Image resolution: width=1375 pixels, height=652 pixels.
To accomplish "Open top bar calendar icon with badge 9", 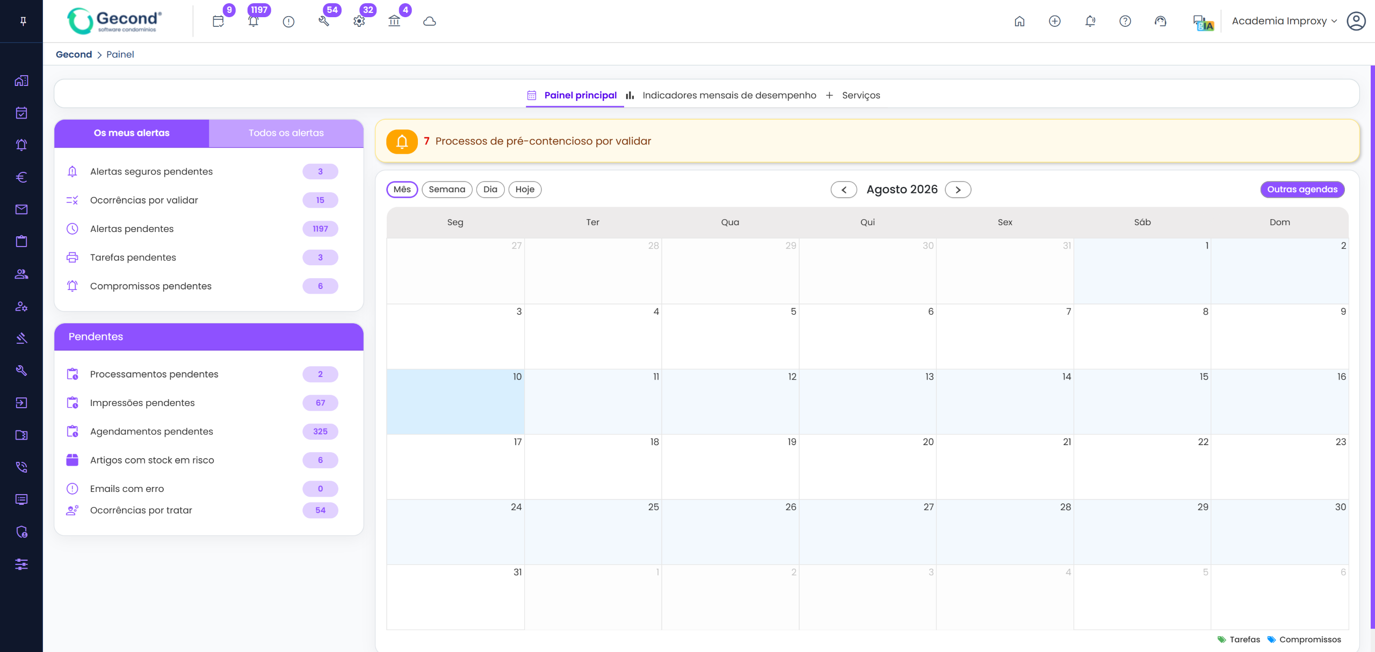I will click(x=218, y=21).
